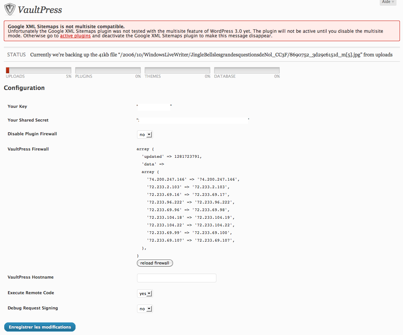Click the Debug Request Signing label

[33, 308]
